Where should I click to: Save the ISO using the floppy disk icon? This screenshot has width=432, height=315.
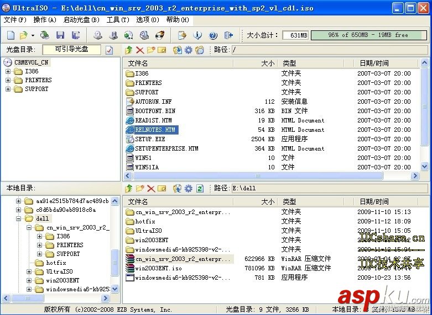[x=60, y=35]
